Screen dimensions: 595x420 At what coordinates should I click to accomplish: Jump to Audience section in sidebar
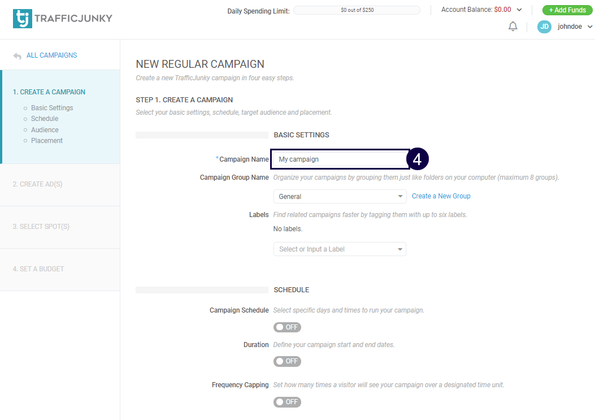[45, 130]
